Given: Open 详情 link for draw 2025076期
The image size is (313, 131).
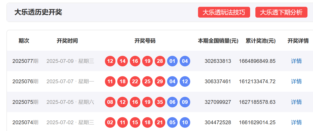Looking at the screenshot, I should 296,81.
